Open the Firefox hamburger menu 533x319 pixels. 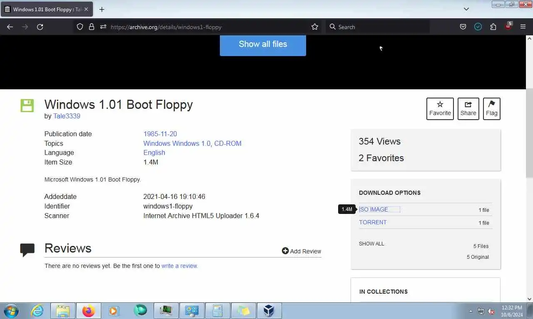click(x=523, y=27)
